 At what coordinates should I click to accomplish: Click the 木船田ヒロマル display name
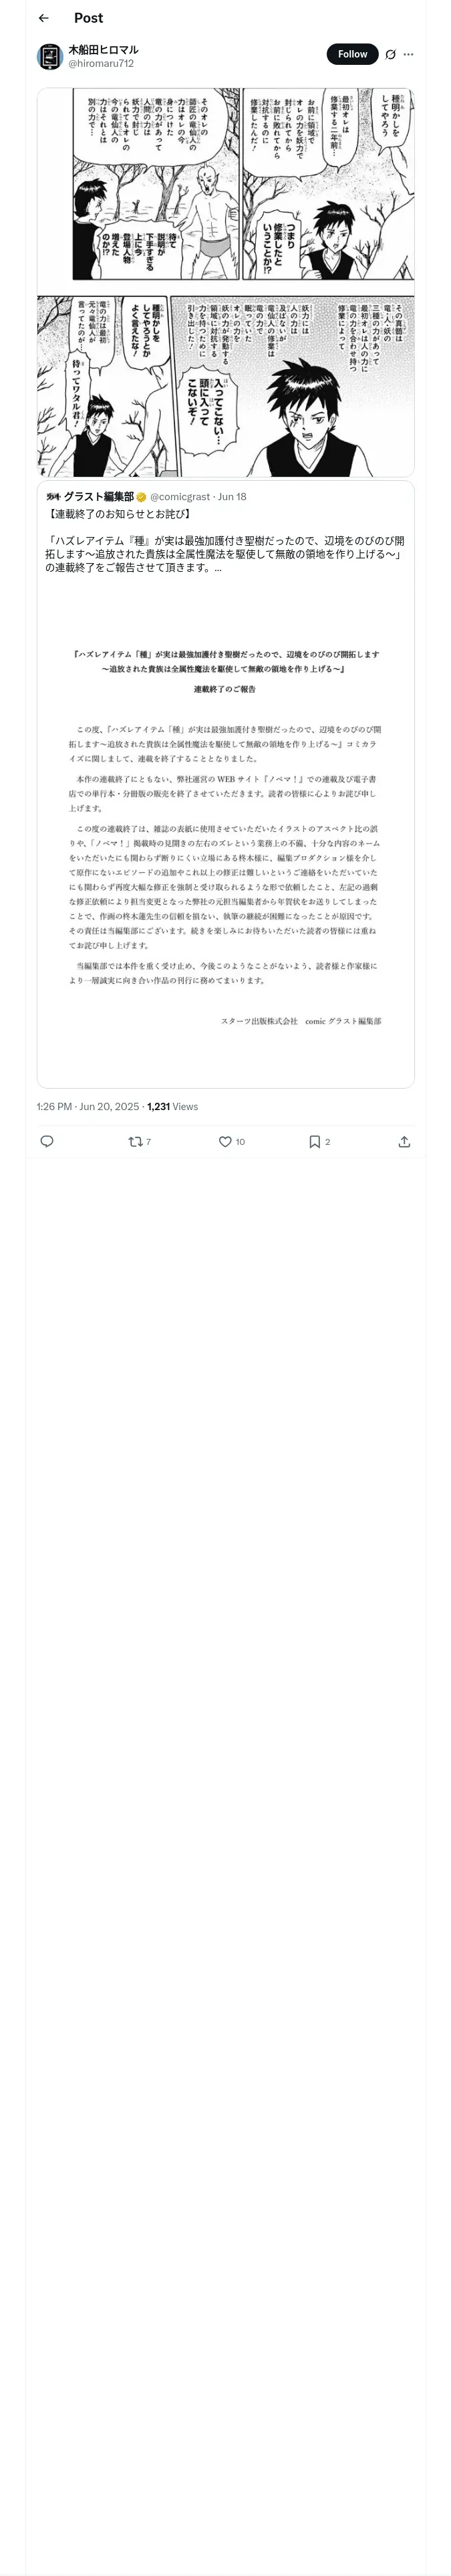(103, 49)
